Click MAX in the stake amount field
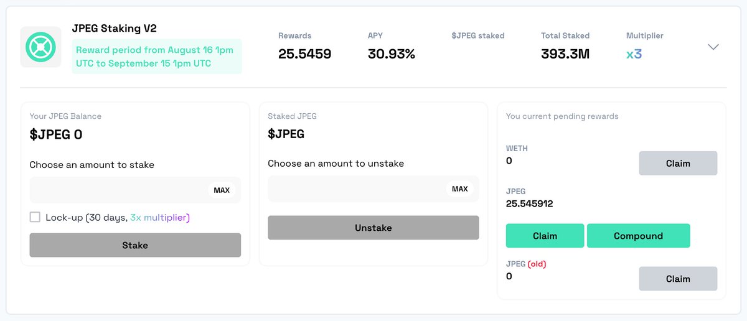This screenshot has width=747, height=321. pyautogui.click(x=222, y=190)
